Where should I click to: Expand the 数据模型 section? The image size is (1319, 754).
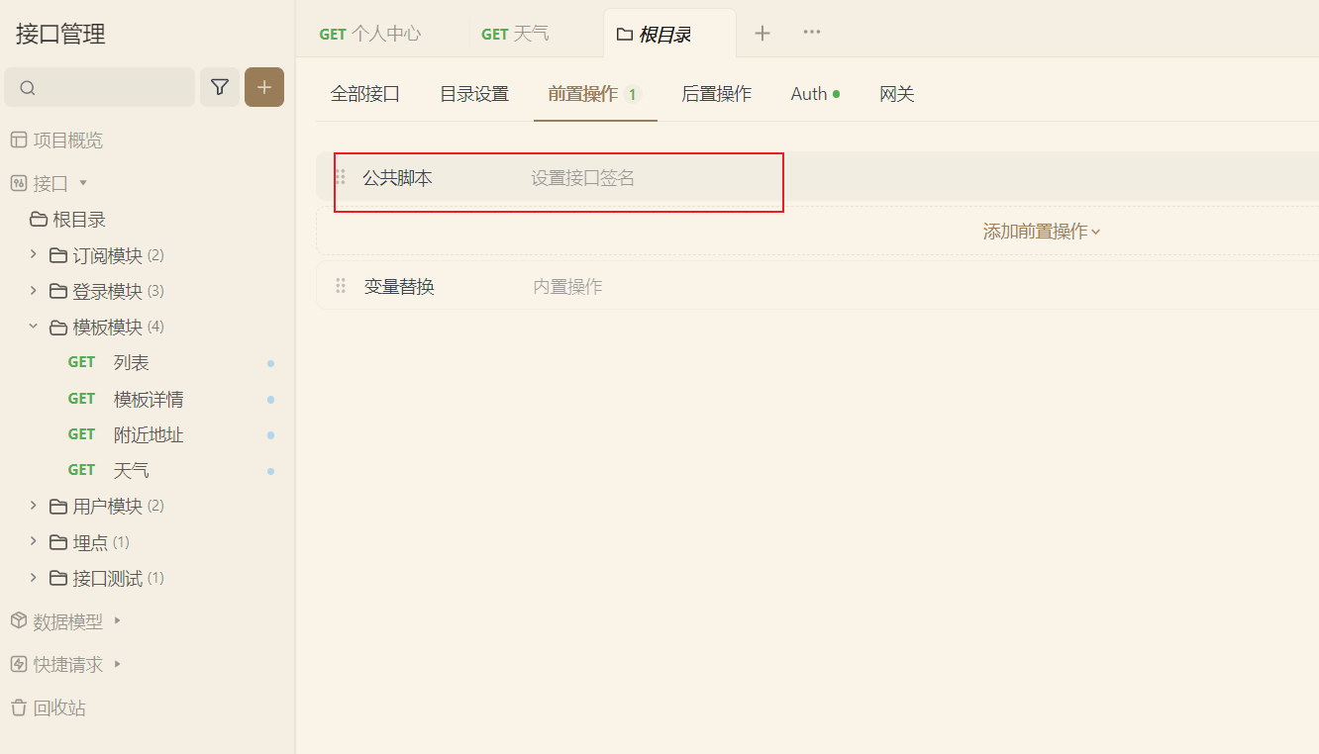[117, 620]
